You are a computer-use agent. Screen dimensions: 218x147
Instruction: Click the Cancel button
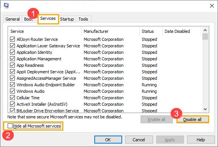point(139,140)
